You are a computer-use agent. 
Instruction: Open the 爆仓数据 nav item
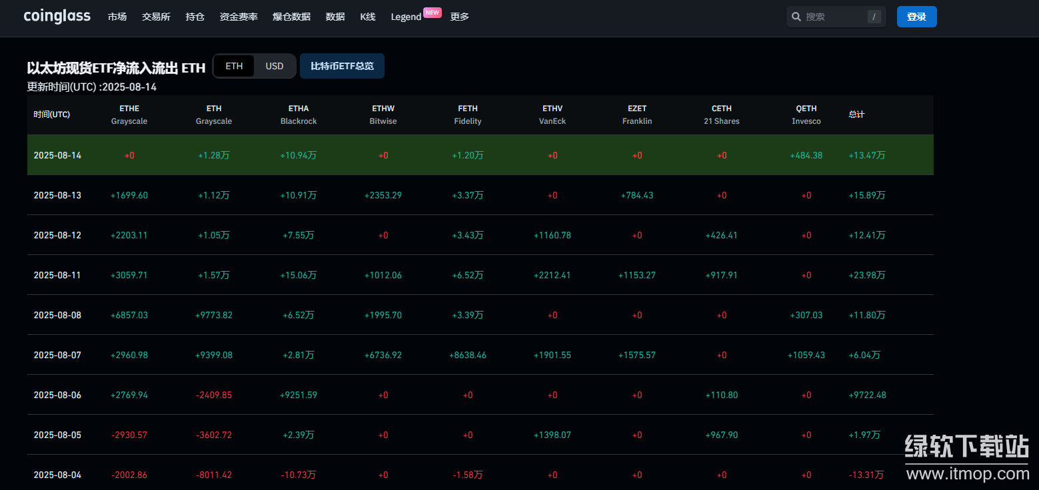291,17
